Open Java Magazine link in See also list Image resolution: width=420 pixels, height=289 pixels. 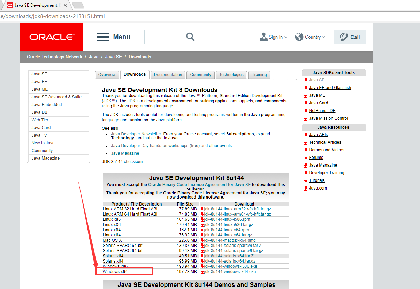pos(125,153)
